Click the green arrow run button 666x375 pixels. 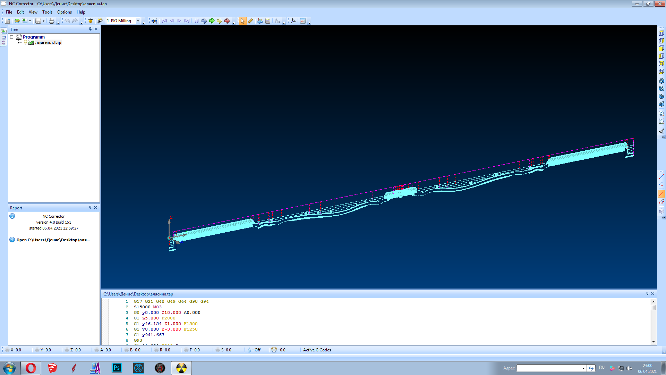coord(212,21)
